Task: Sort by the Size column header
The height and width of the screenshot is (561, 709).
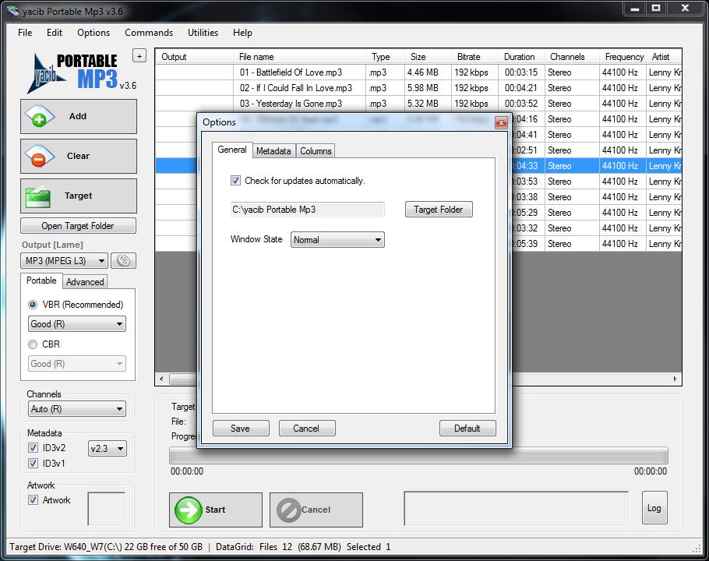Action: (427, 57)
